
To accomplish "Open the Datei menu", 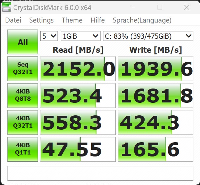I will point(13,20).
